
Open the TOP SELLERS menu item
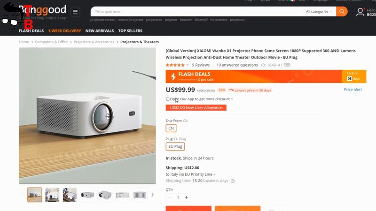tap(130, 30)
